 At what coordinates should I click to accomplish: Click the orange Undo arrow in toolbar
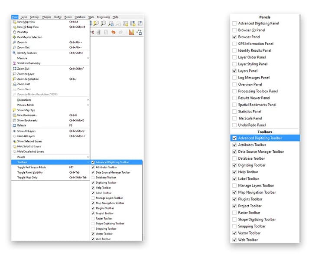113,32
